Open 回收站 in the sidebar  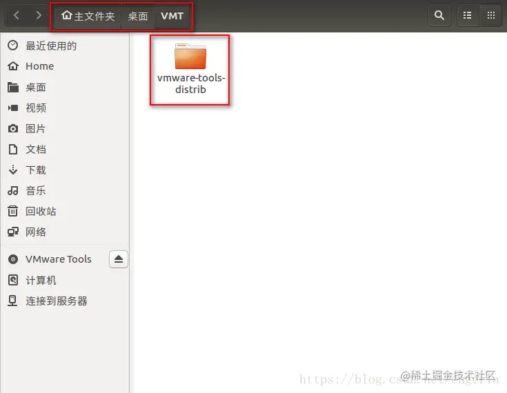[65, 212]
